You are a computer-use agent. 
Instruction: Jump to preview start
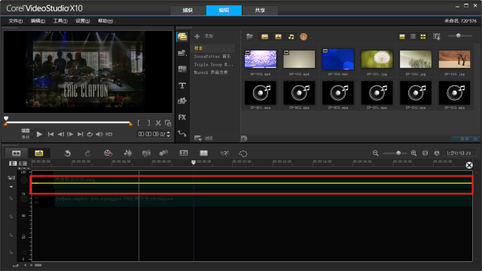click(51, 134)
